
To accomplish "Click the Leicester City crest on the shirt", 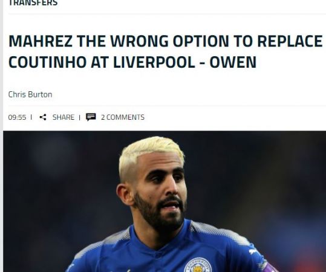I will [198, 265].
